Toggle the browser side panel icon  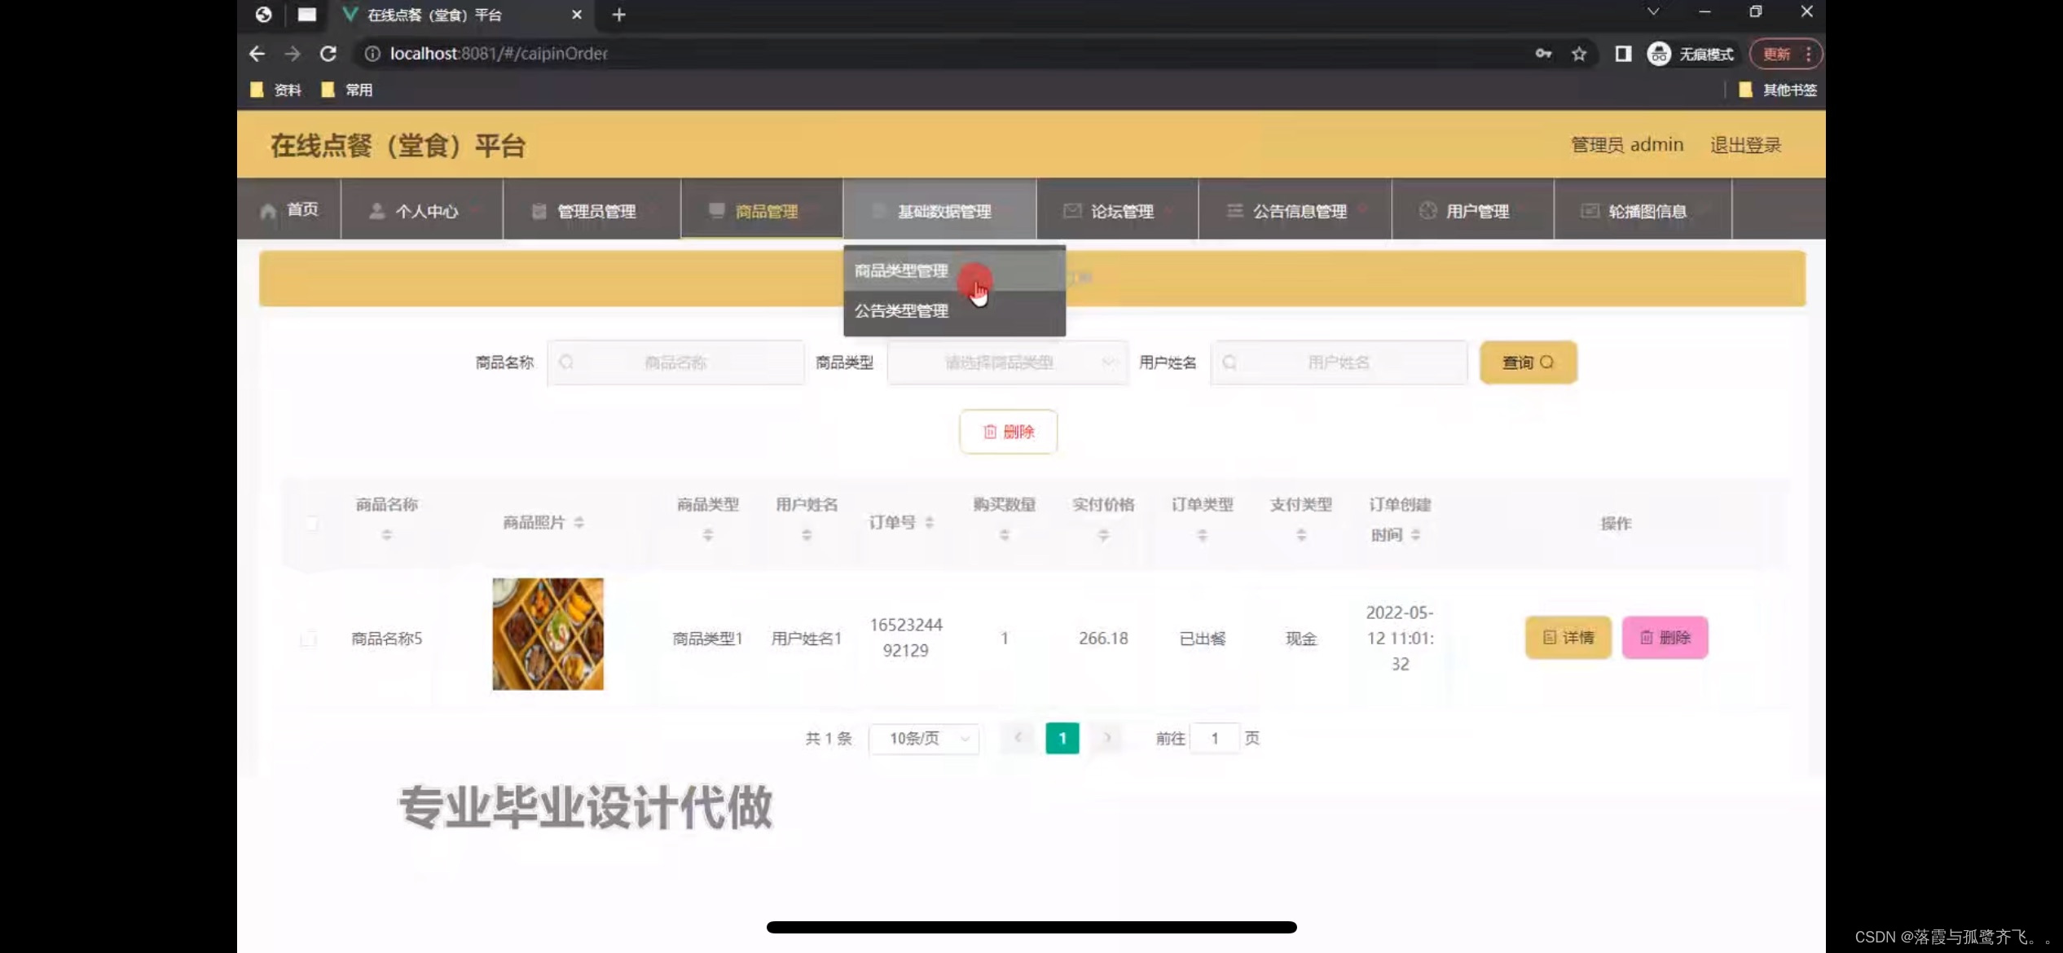click(x=1623, y=54)
